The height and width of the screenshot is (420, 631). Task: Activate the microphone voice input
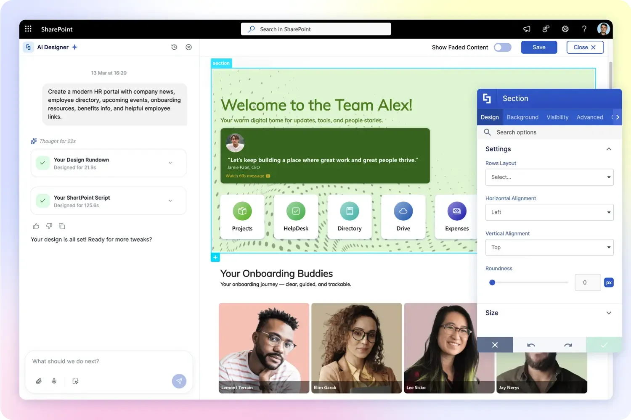[x=54, y=381]
